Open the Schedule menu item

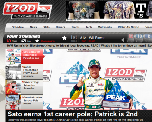(18, 27)
